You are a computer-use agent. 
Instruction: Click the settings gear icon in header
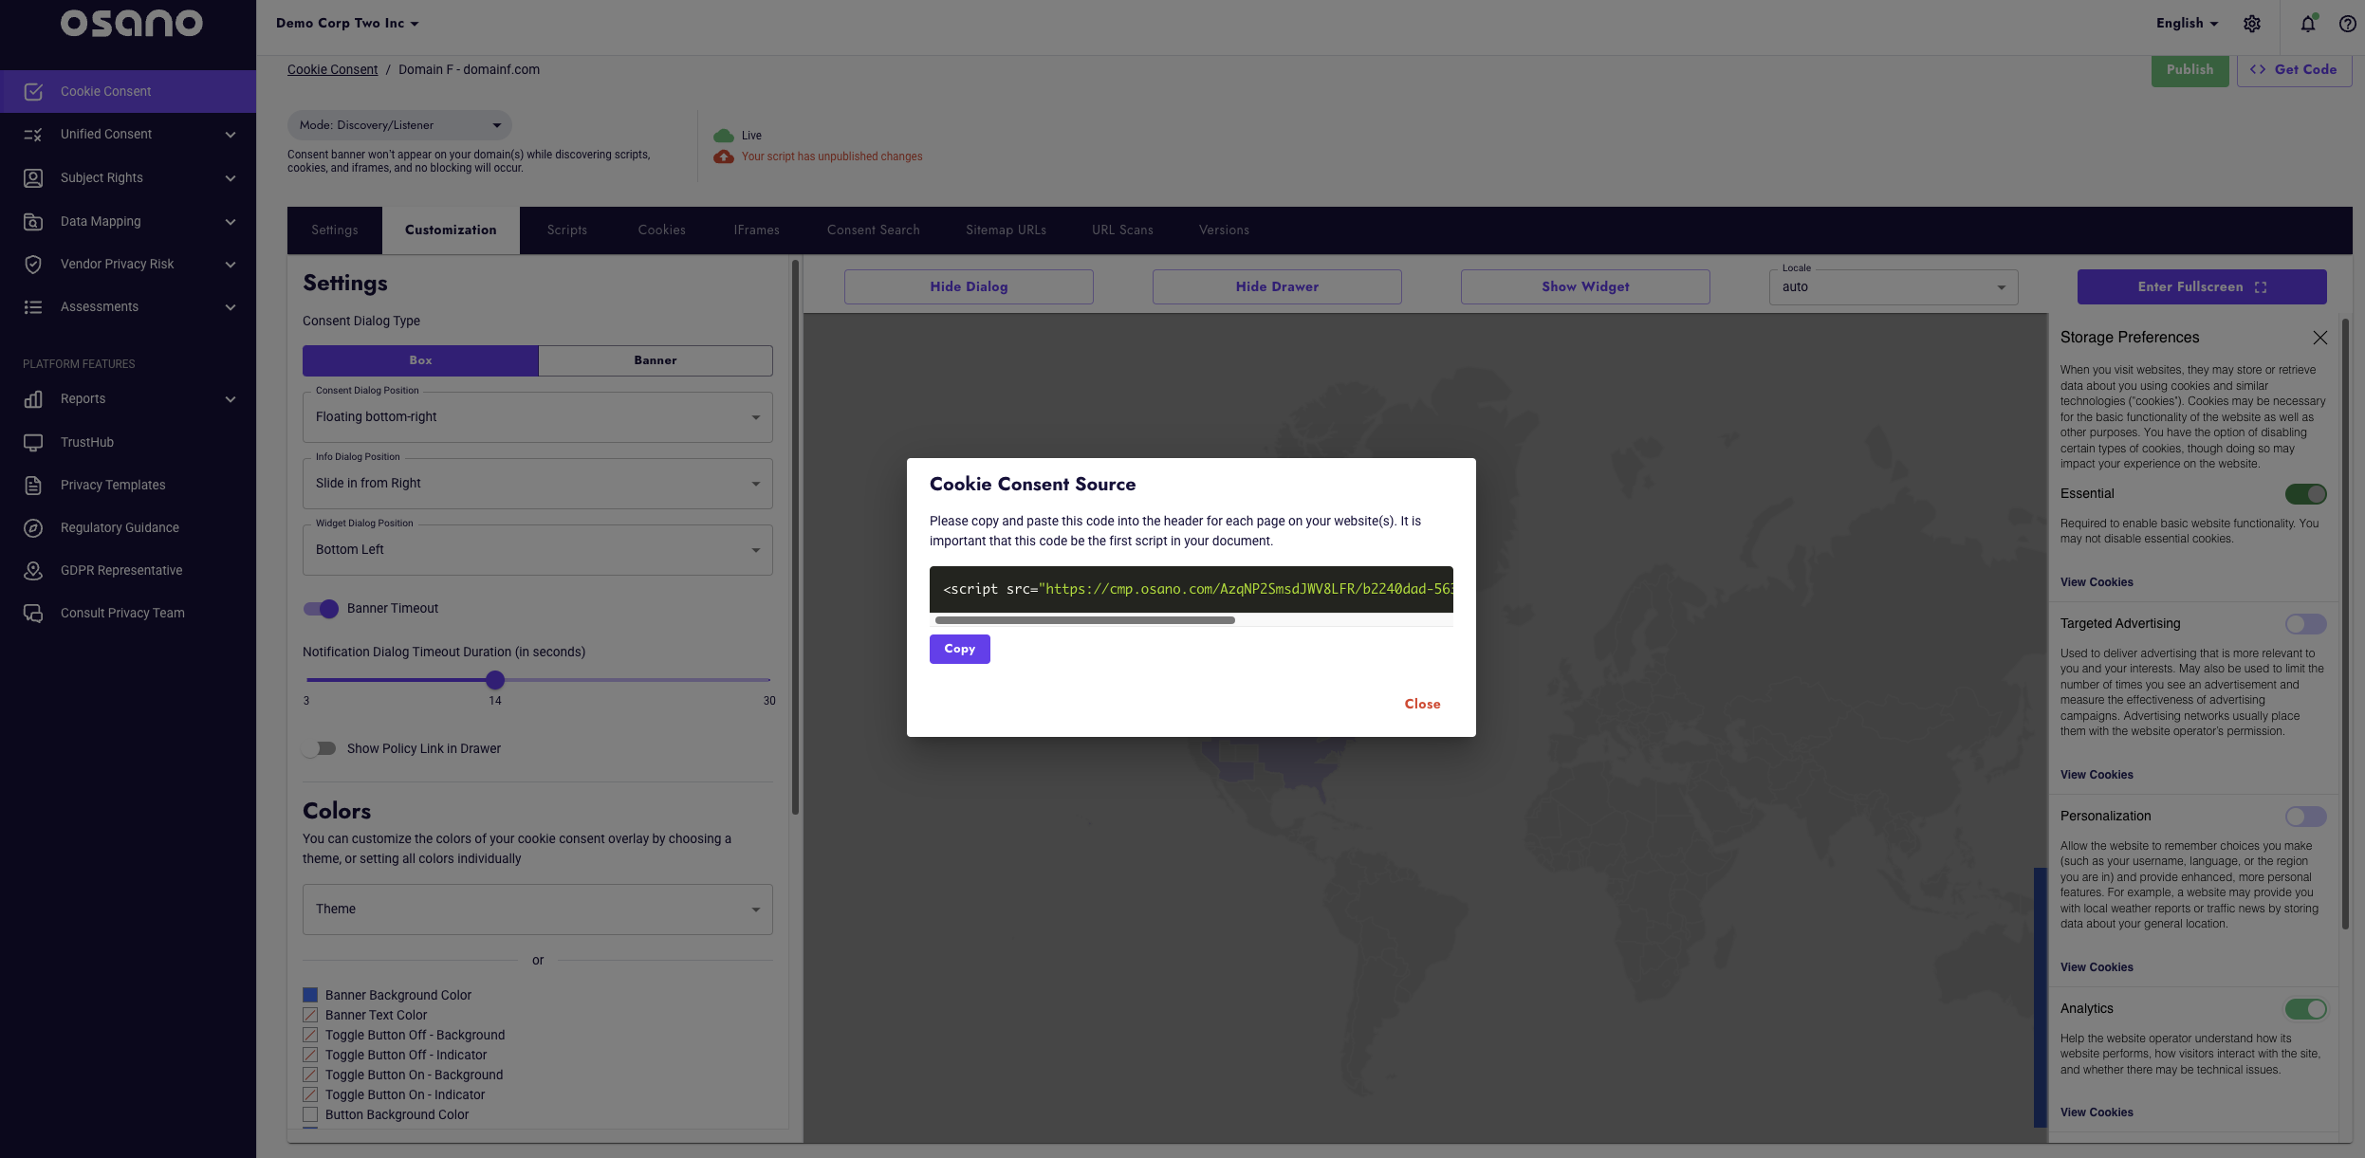coord(2252,24)
